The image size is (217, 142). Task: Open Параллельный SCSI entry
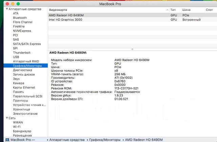click(x=27, y=96)
